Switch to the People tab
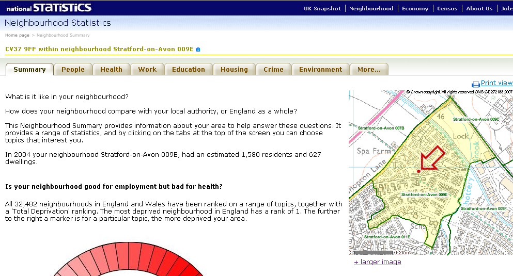 point(73,69)
